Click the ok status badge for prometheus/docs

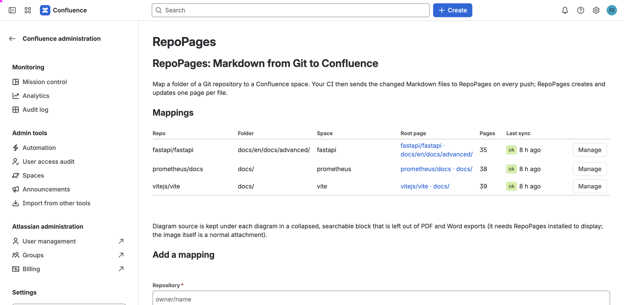[x=511, y=169]
